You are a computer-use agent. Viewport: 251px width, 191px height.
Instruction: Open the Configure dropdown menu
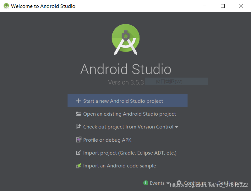click(x=196, y=183)
